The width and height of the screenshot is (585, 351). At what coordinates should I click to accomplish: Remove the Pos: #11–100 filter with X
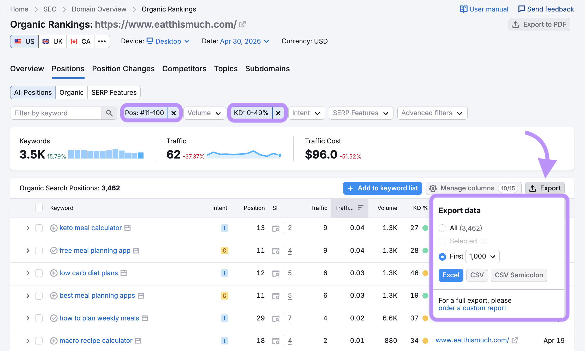(x=174, y=113)
